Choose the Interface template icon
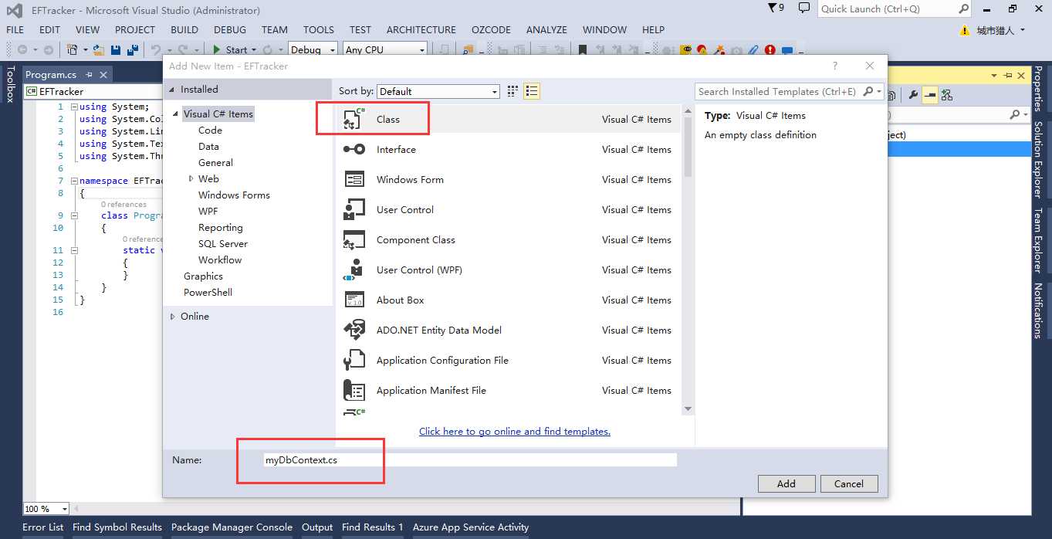The width and height of the screenshot is (1052, 539). click(354, 149)
